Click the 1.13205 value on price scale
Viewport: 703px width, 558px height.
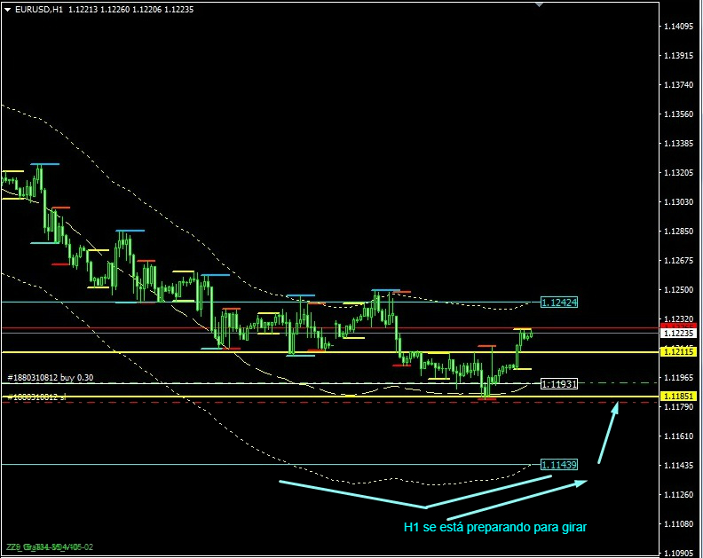679,172
